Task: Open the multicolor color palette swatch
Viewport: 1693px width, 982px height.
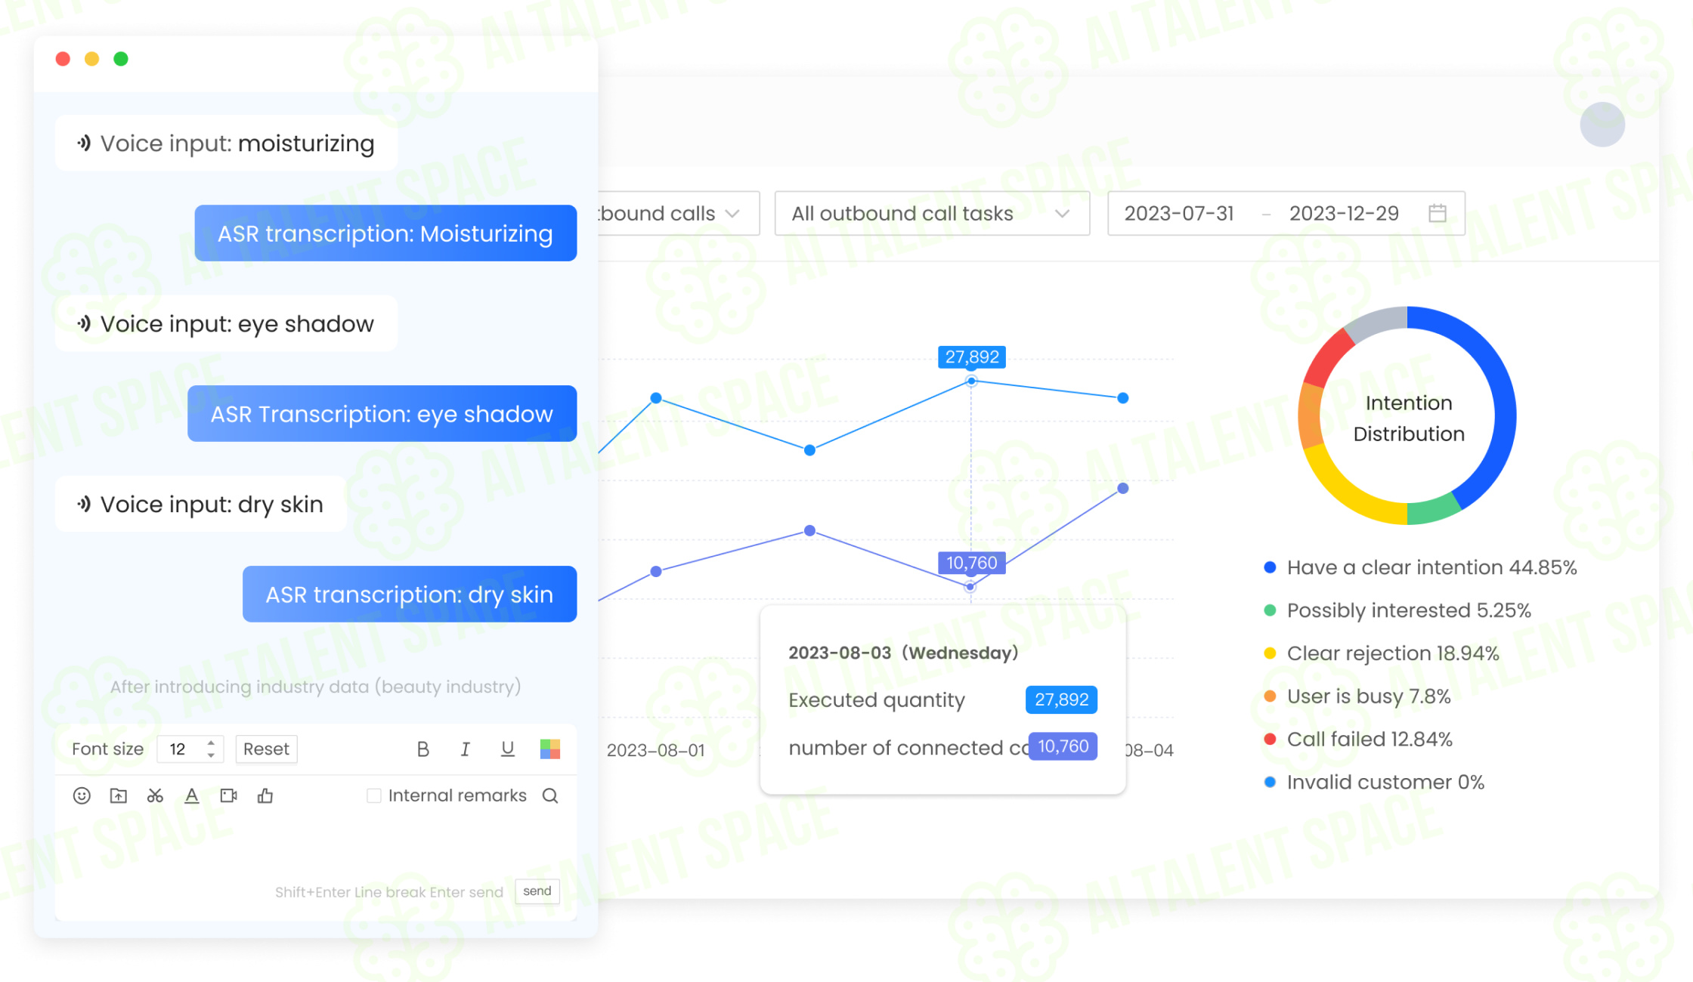Action: 550,749
